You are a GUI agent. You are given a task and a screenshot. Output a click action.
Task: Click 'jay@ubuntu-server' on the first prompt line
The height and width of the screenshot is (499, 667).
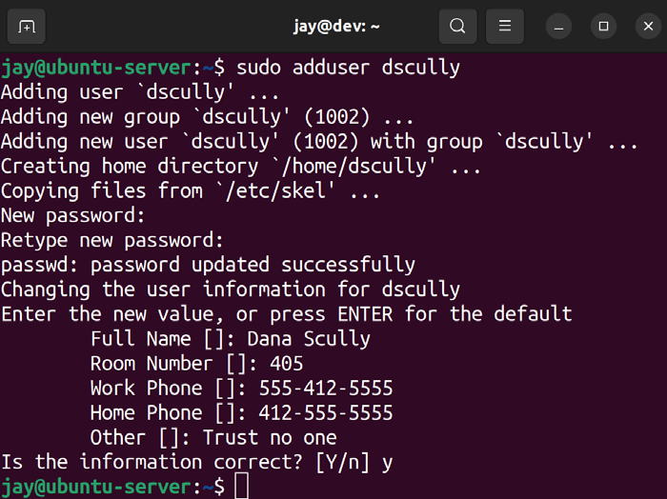[96, 68]
